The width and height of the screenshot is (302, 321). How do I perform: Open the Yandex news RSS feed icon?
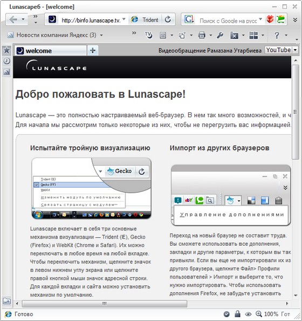pos(10,35)
